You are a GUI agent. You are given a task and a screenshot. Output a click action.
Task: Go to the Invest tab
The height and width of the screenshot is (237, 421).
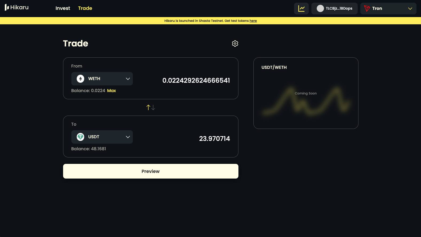point(63,8)
